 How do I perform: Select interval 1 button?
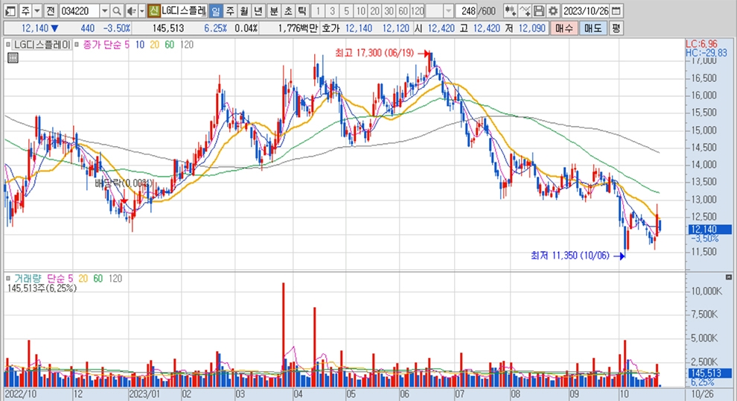318,10
